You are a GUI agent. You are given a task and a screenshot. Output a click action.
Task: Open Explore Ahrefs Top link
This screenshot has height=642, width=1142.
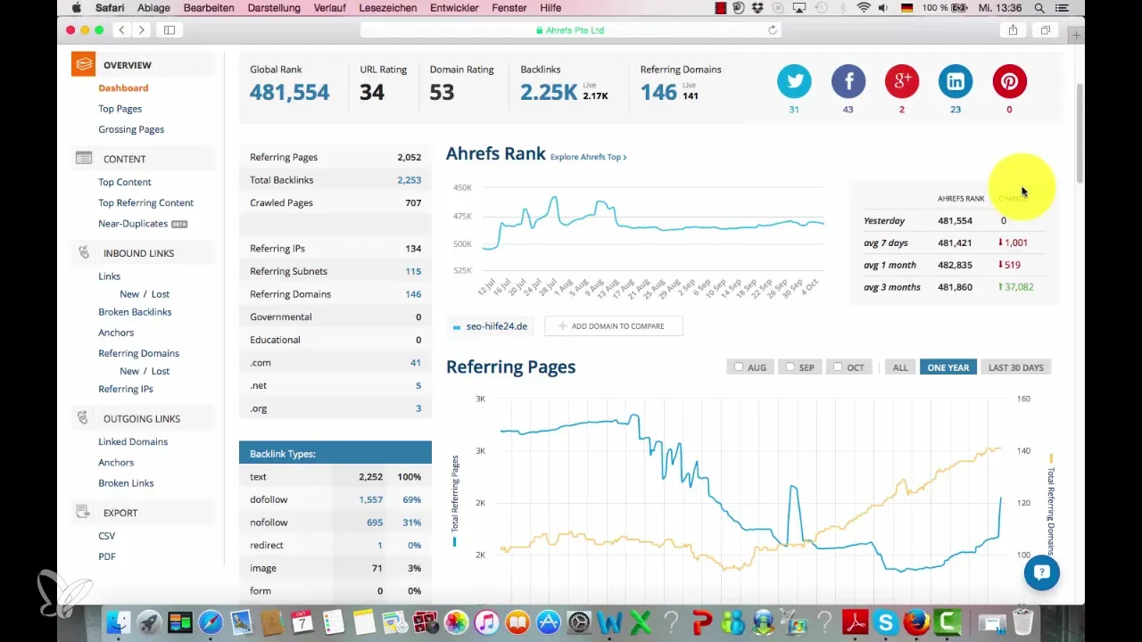tap(588, 157)
